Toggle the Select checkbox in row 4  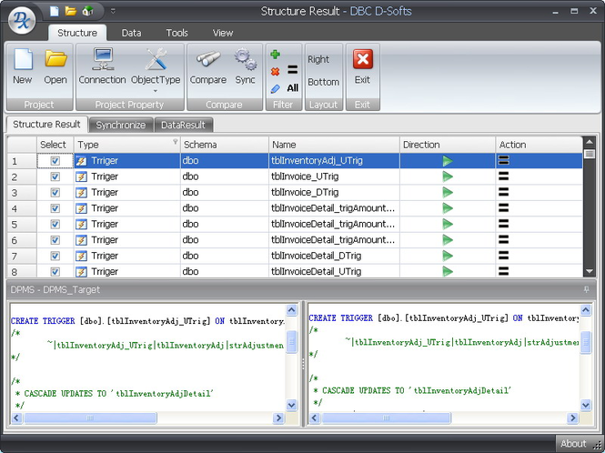[x=55, y=208]
